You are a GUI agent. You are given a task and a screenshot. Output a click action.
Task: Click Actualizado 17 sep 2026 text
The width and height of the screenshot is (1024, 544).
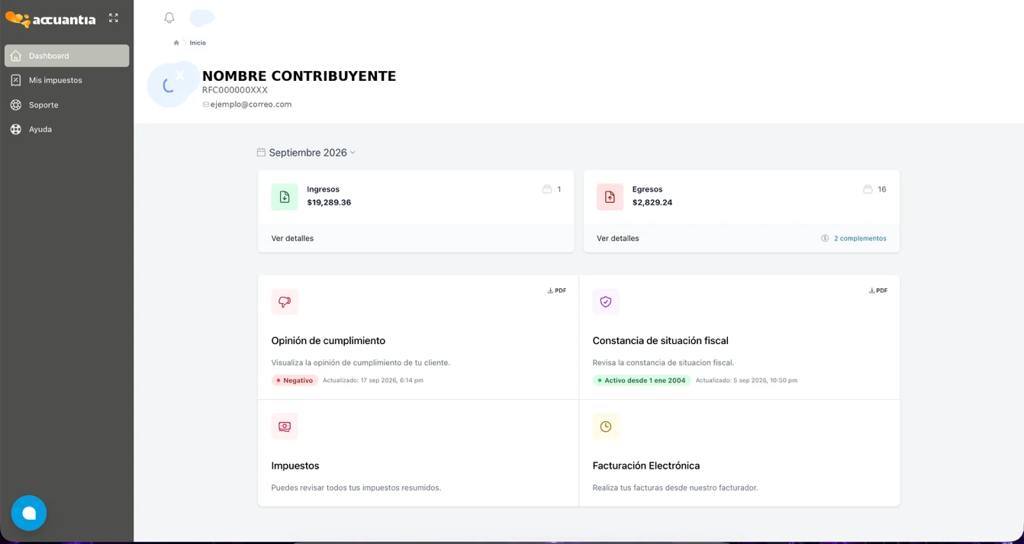click(373, 380)
